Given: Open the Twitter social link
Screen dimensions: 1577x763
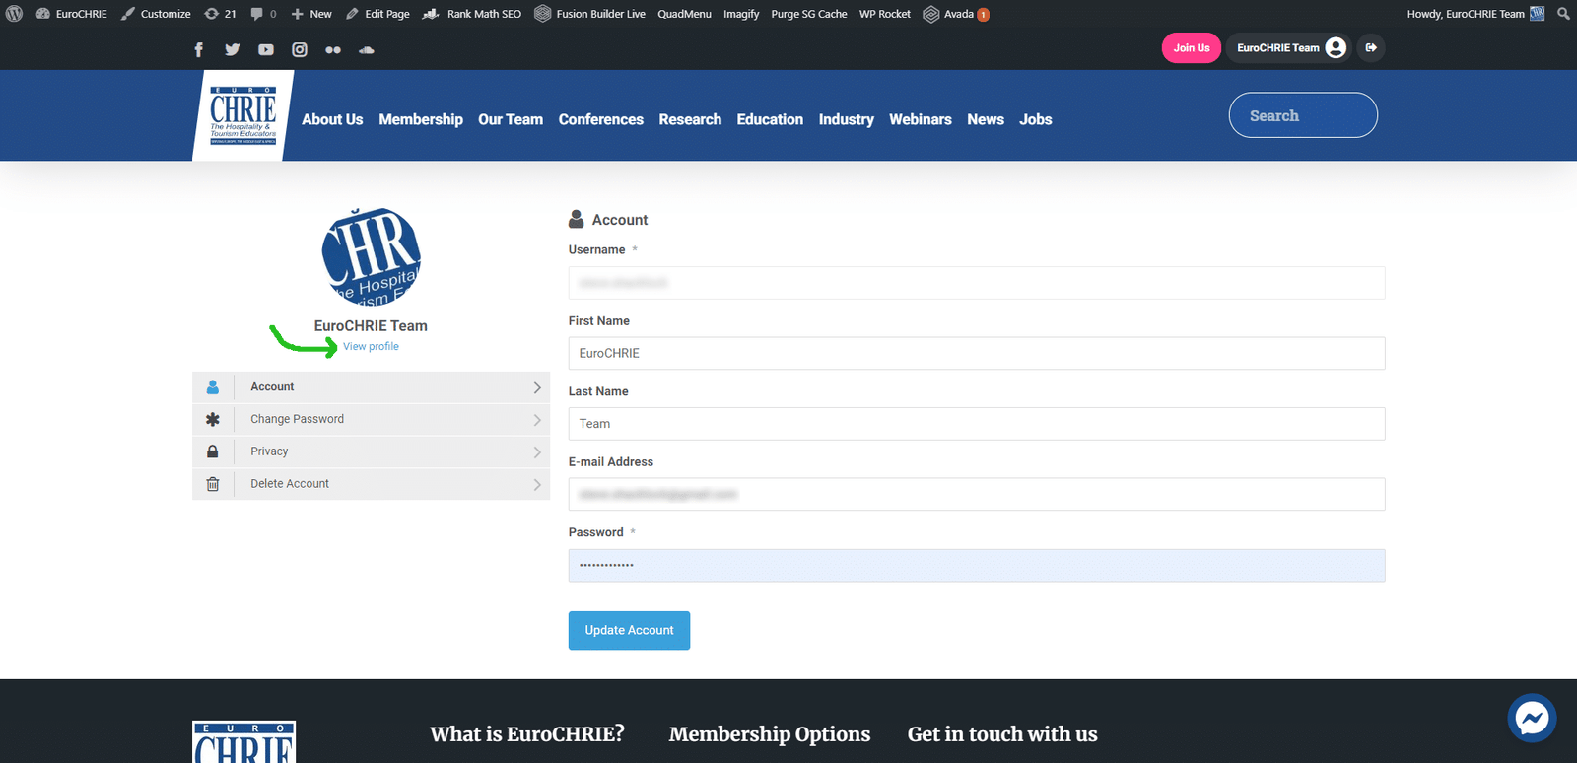Looking at the screenshot, I should 233,49.
